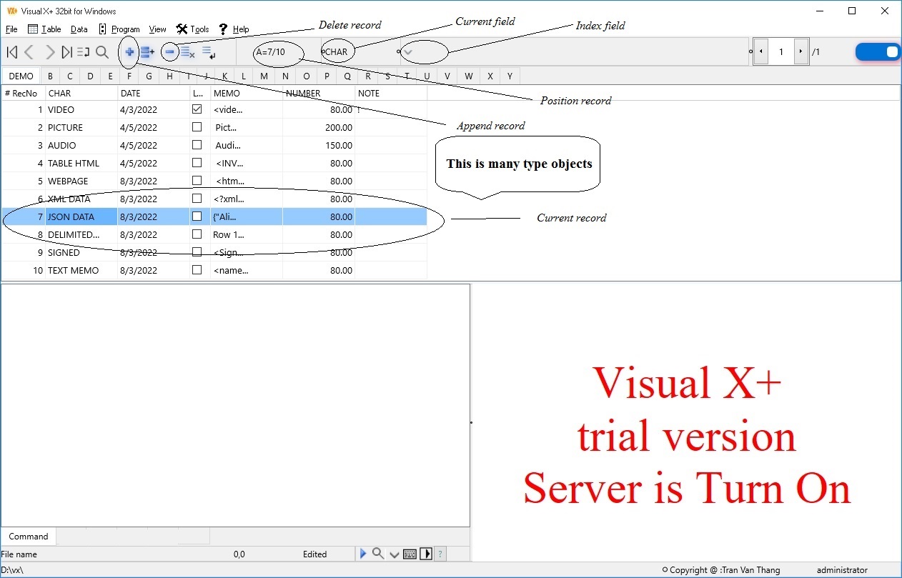Uncheck the checkbox in the VIDEO row
Viewport: 902px width, 578px height.
pyautogui.click(x=197, y=110)
